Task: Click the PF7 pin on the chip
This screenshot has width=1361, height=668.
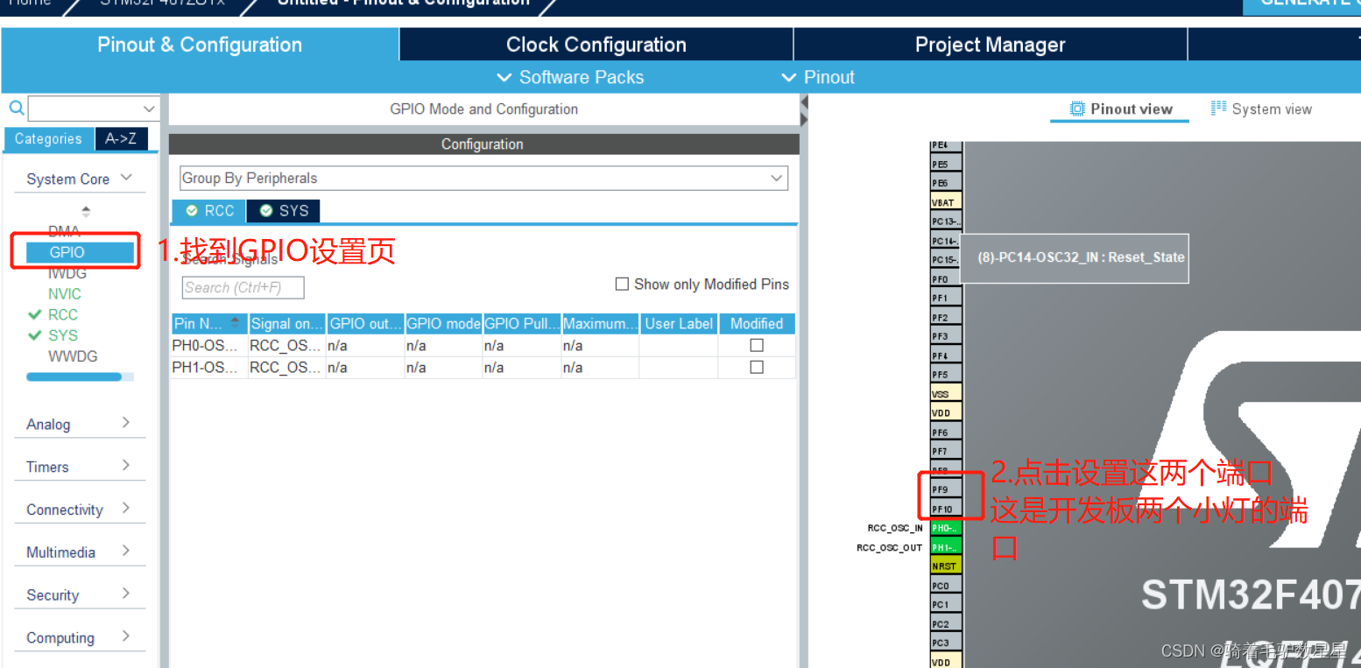Action: [946, 452]
